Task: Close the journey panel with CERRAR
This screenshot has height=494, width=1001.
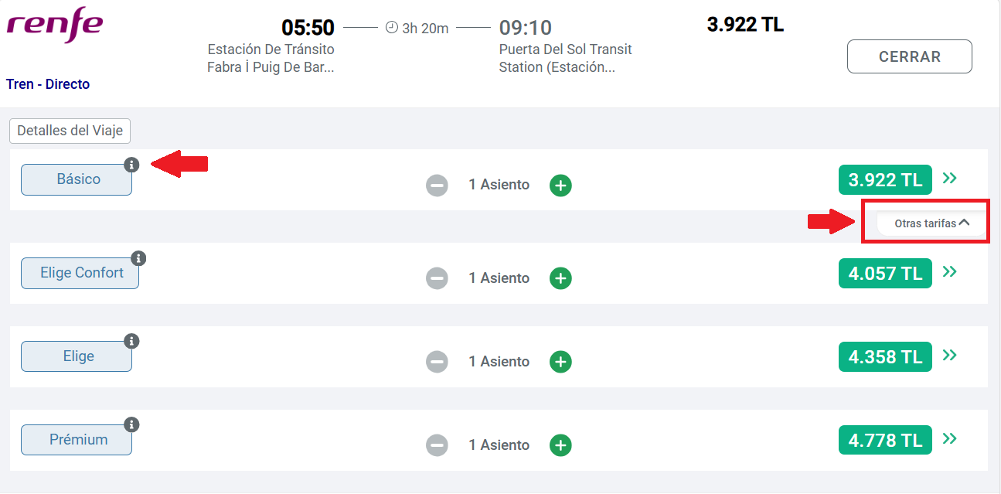Action: point(910,56)
